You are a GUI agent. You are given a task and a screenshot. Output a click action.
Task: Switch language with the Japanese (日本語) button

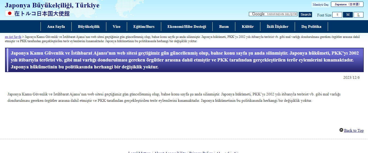[x=347, y=5]
